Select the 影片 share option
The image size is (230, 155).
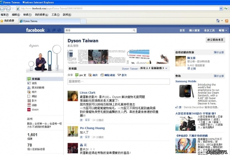click(122, 75)
